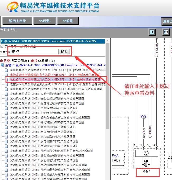
Task: Click the transistor symbol in the M4/7 module
Action: [146, 153]
